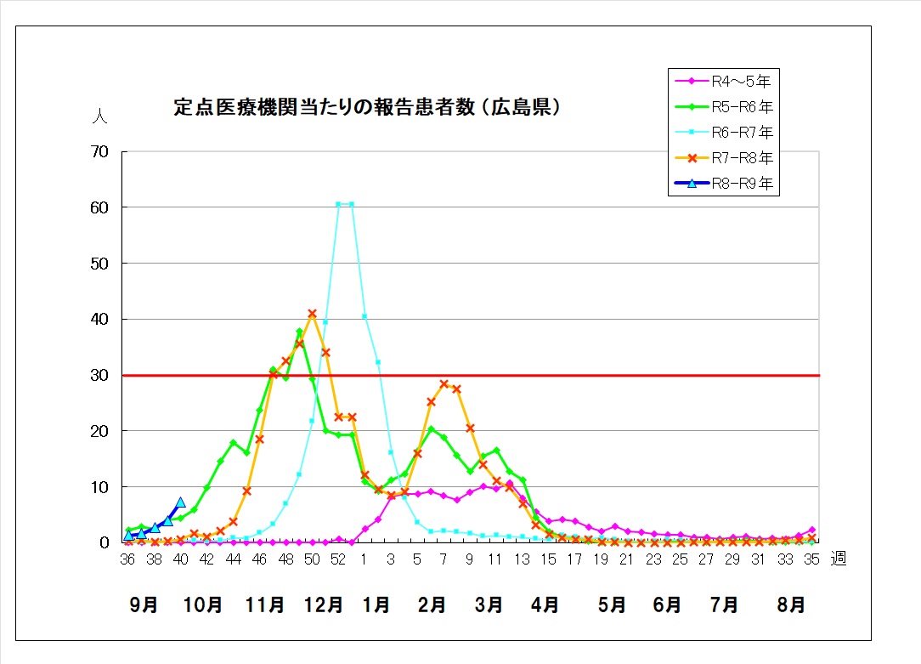The width and height of the screenshot is (921, 664).
Task: Select the R5-R6年 legend label
Action: click(743, 107)
